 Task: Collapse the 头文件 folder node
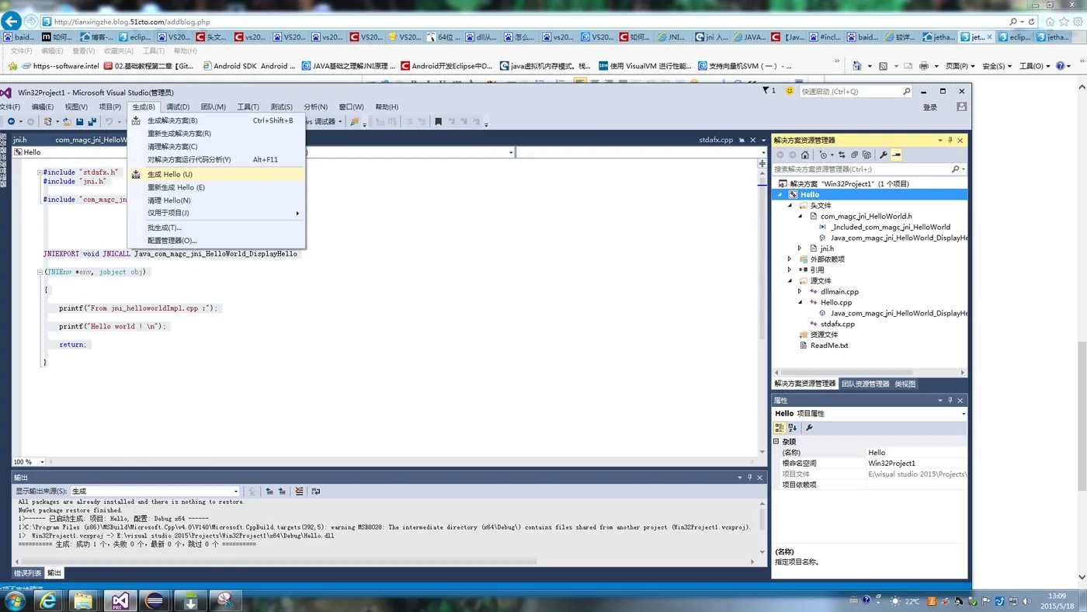(x=790, y=206)
